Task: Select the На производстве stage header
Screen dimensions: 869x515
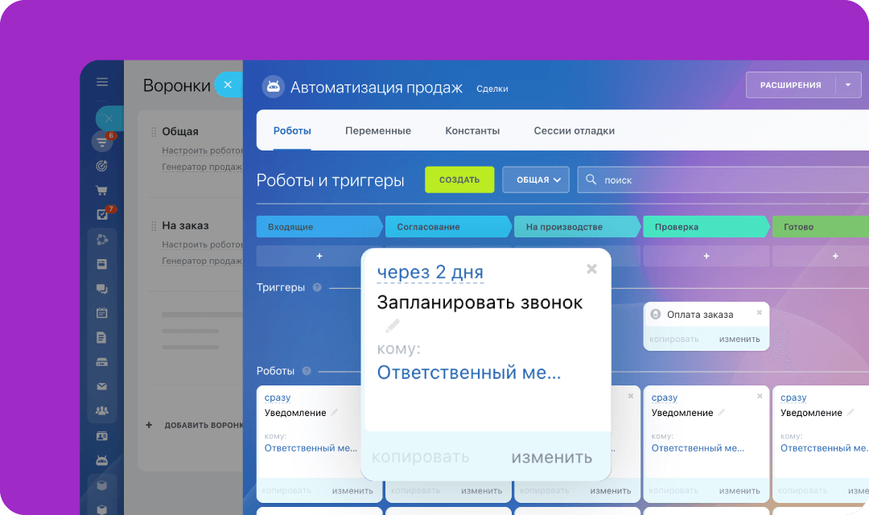Action: 577,227
